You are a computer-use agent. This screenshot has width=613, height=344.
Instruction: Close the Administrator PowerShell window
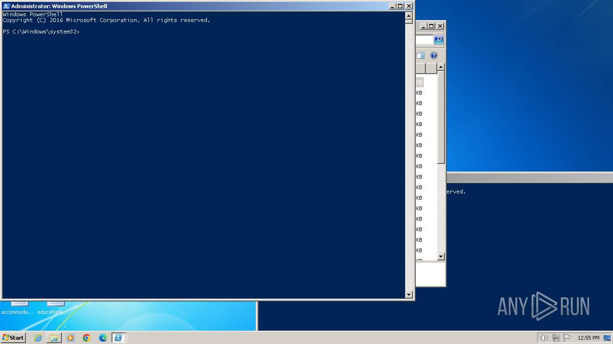pos(409,6)
